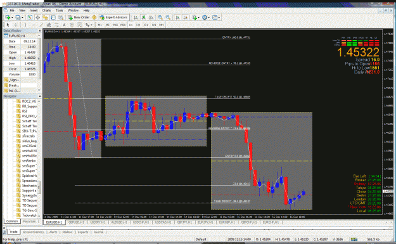
Task: Open the Periodicity clock icon
Action: coord(205,18)
